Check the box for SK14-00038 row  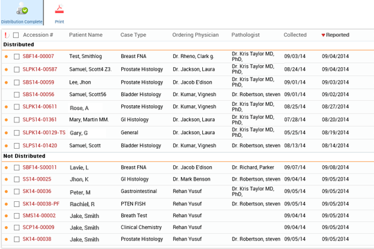[x=17, y=239]
